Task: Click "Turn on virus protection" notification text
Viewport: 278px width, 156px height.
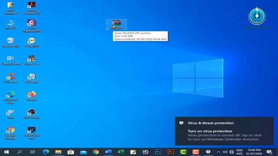Action: (x=210, y=131)
